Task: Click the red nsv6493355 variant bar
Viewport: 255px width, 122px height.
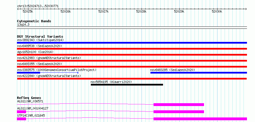Action: [x=132, y=67]
